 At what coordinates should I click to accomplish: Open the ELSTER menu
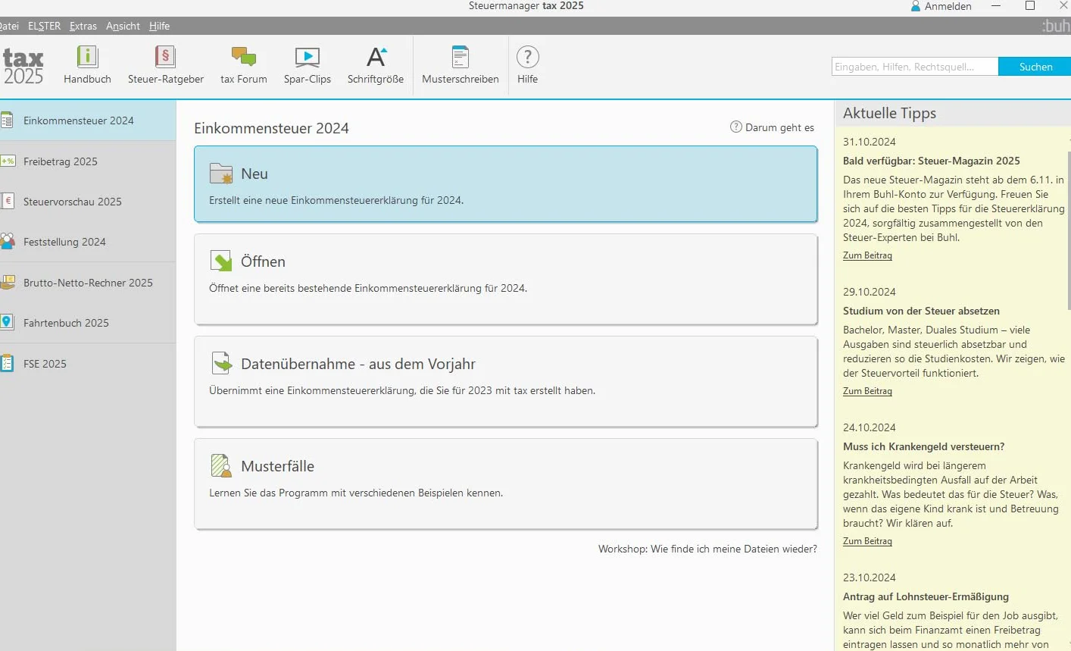44,26
